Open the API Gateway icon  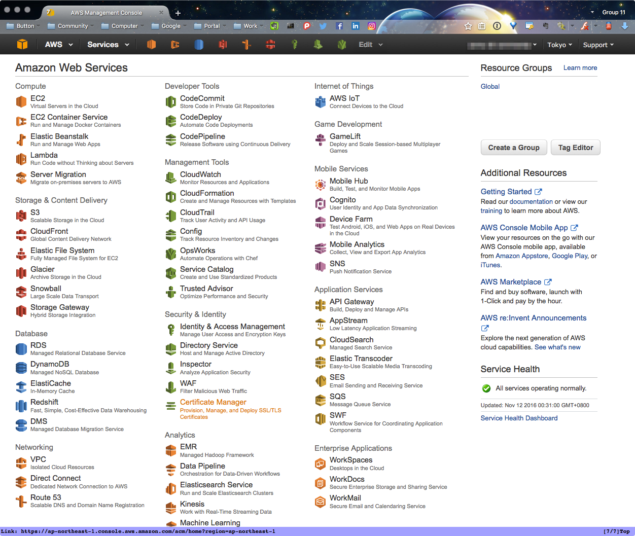coord(320,305)
